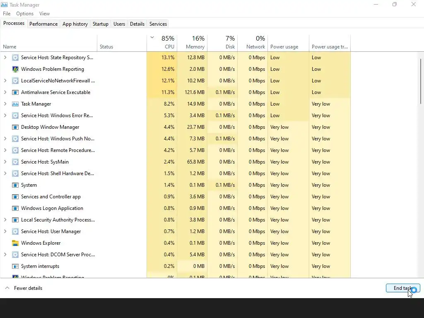Click the Desktop Window Manager icon
This screenshot has height=318, width=424.
[15, 127]
